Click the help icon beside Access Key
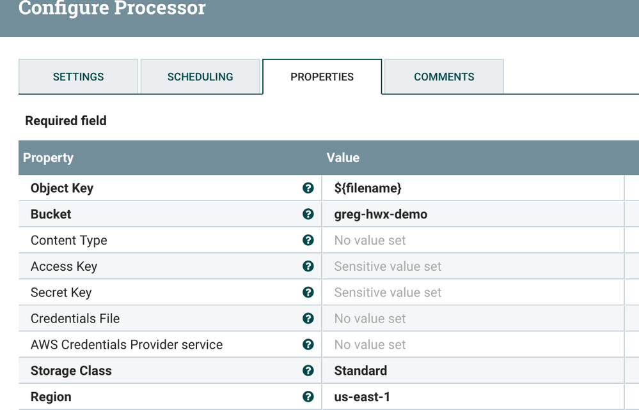The image size is (639, 410). point(308,266)
